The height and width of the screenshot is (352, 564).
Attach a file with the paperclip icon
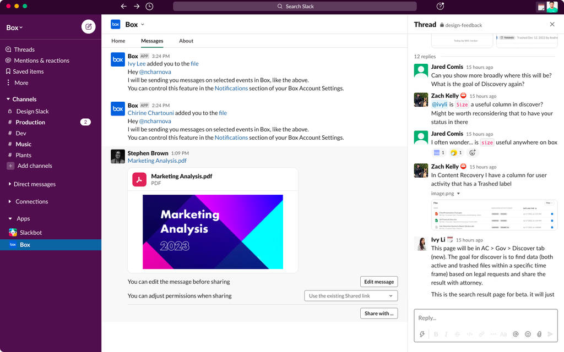click(x=539, y=334)
